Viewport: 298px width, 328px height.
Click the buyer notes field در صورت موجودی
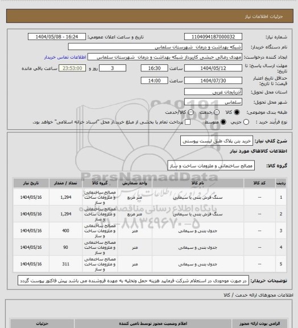pos(133,281)
